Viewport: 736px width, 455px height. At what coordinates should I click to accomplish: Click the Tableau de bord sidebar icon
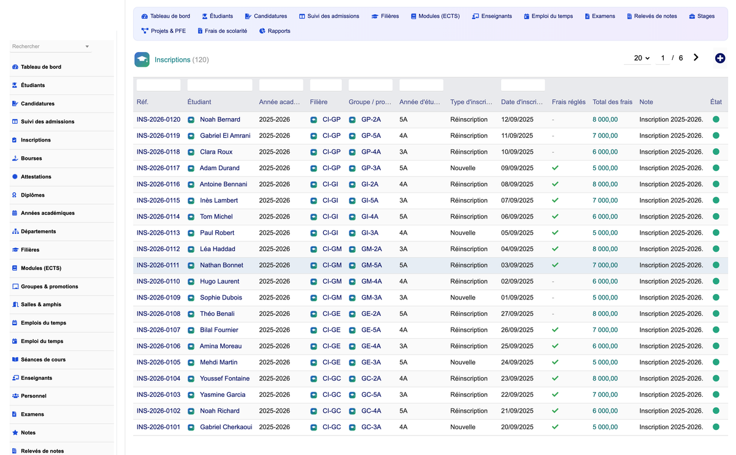[x=15, y=67]
